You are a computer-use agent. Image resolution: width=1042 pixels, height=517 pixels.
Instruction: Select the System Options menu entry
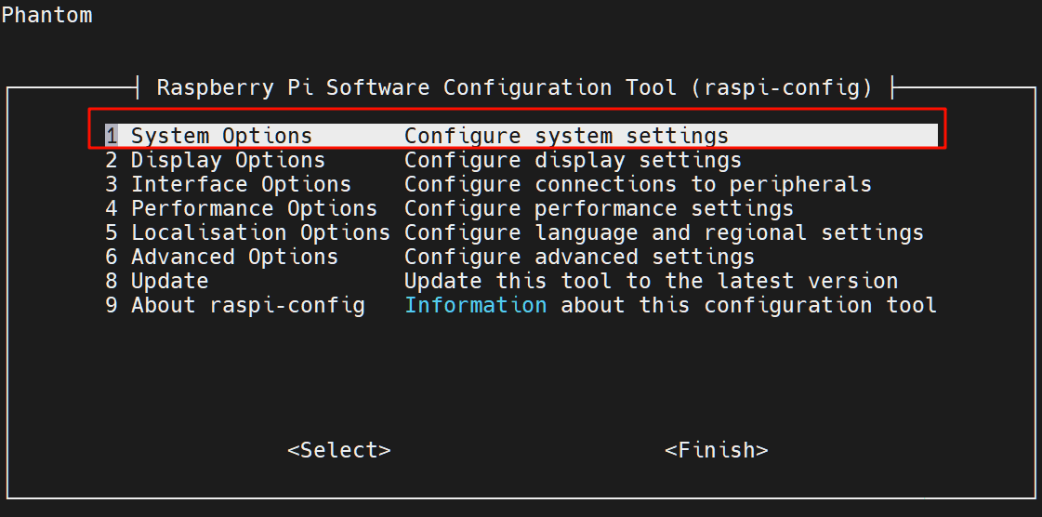521,136
